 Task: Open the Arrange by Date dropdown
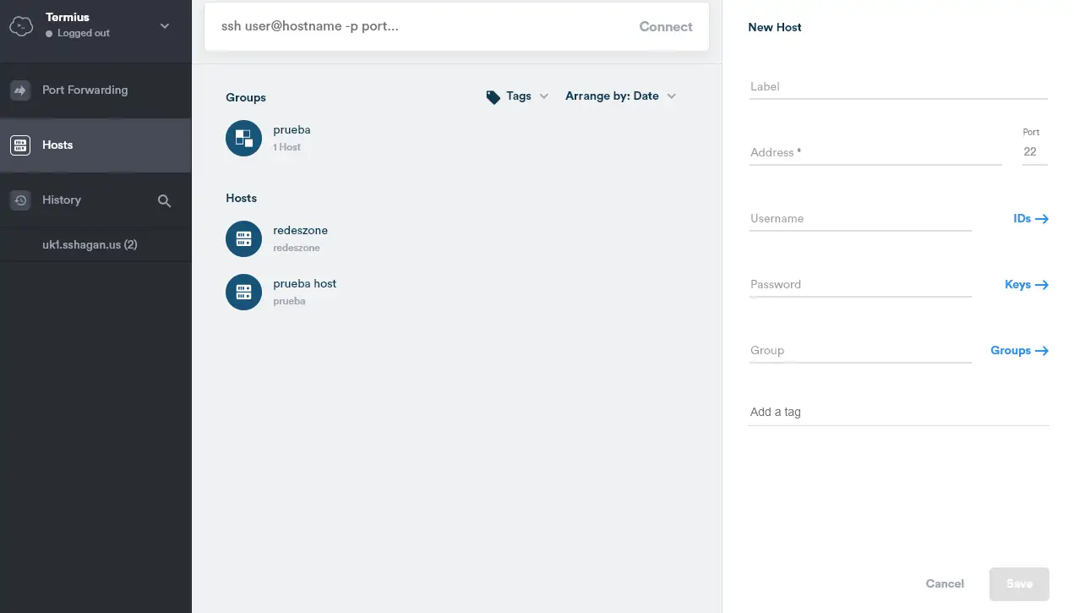[x=620, y=96]
